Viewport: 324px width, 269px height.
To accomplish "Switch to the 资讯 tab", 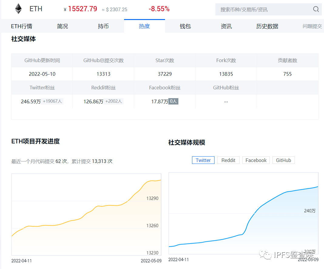I will [x=226, y=26].
